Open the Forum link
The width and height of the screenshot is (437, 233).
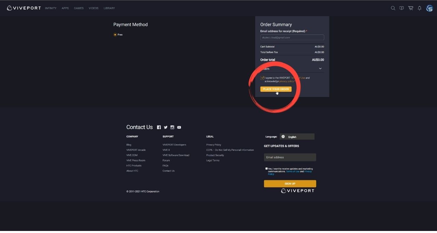pyautogui.click(x=166, y=160)
